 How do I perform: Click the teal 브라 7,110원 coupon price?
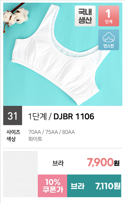94,186
